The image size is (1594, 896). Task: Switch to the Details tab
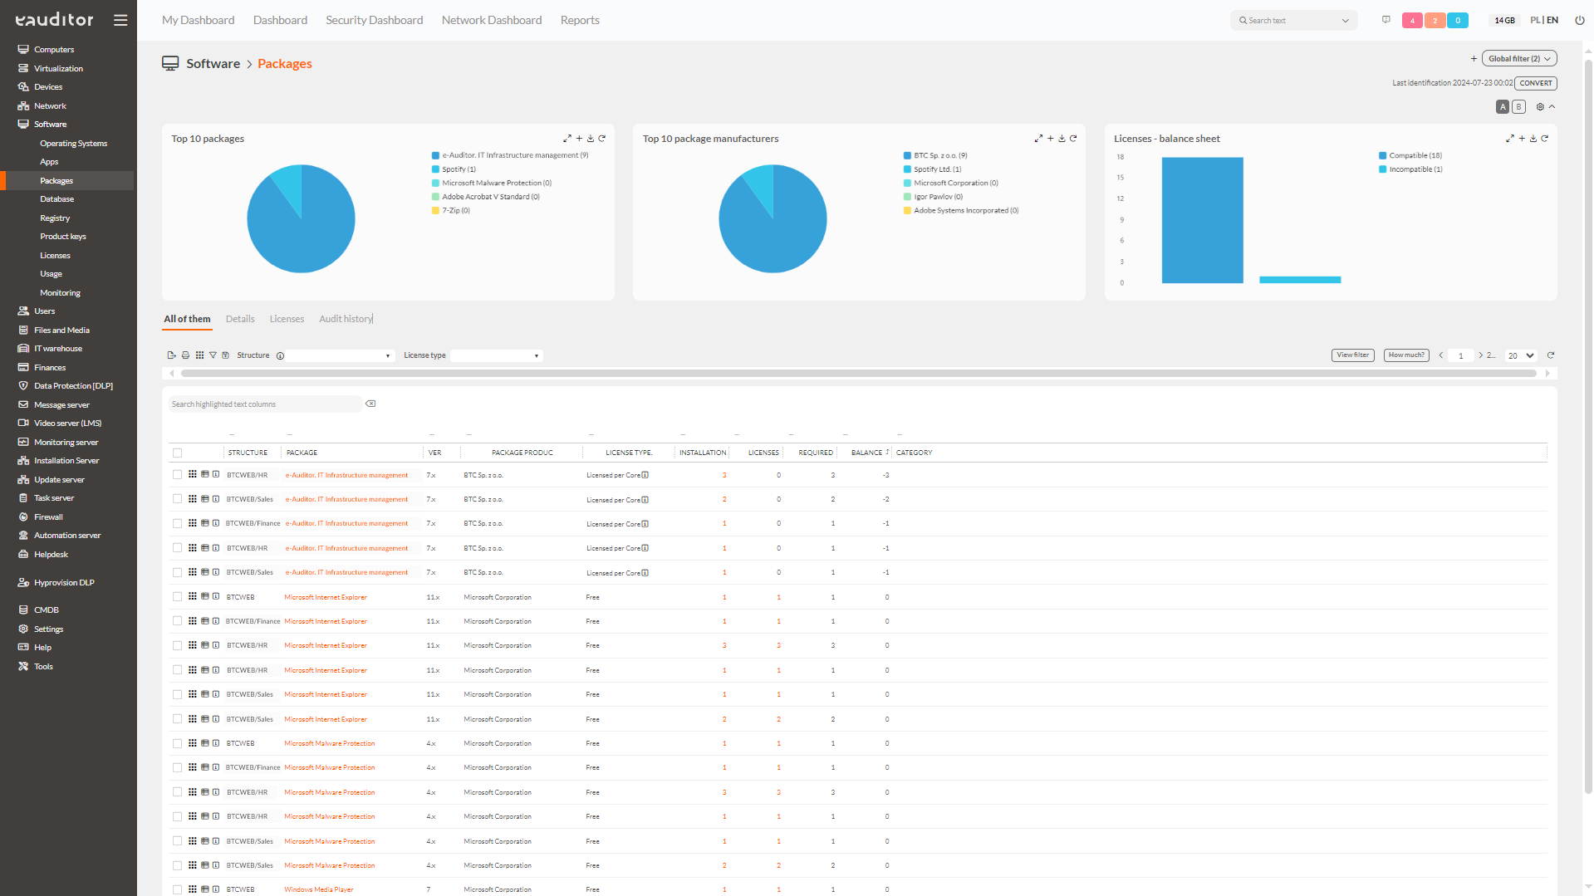[x=240, y=319]
